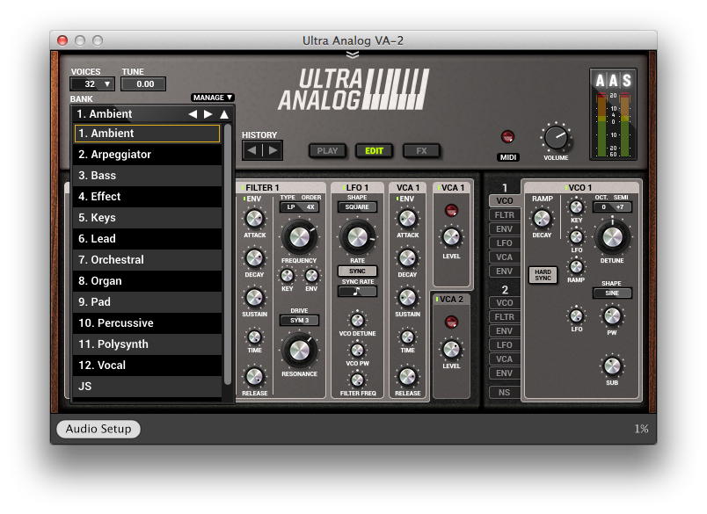Click the Tune value field 0.00
This screenshot has height=514, width=707.
143,84
